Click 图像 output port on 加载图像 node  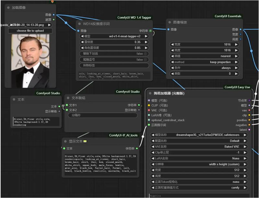click(x=53, y=15)
